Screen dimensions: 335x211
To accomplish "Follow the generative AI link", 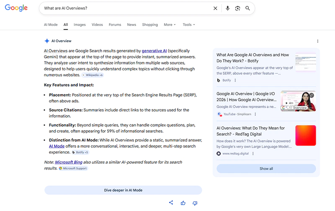I will click(154, 51).
